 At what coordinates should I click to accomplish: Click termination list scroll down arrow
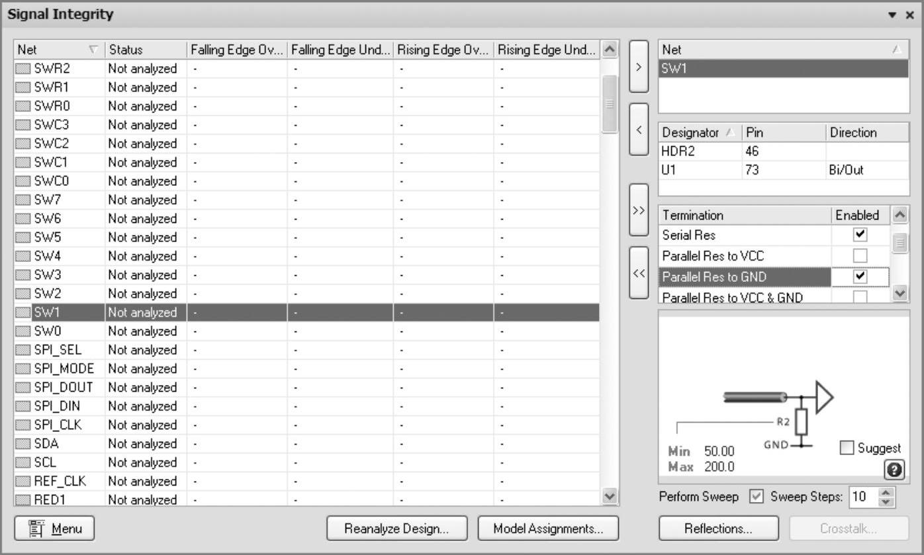click(x=900, y=293)
